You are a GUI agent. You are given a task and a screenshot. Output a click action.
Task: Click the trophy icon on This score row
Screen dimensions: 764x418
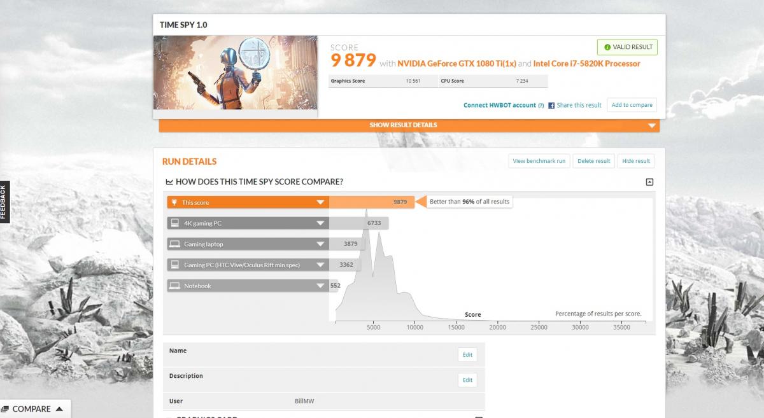(174, 202)
